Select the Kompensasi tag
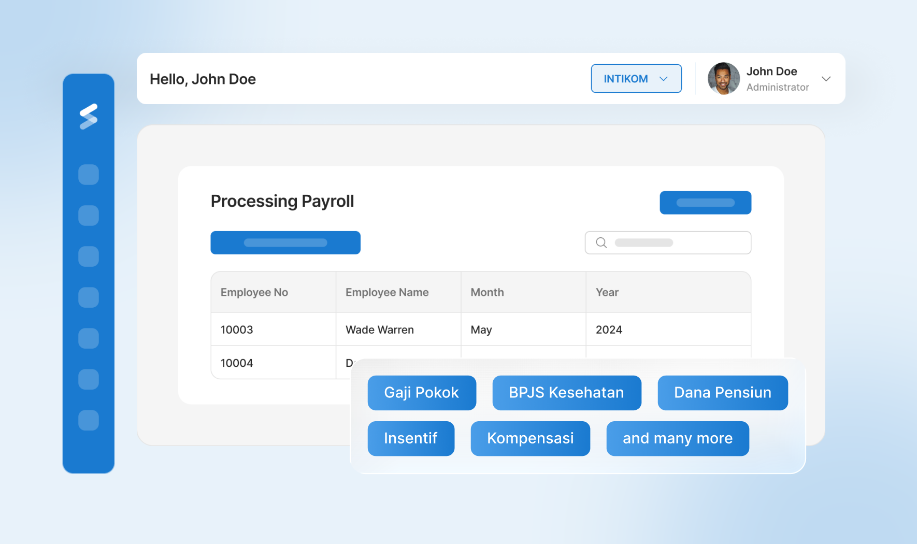The image size is (917, 544). [x=530, y=438]
